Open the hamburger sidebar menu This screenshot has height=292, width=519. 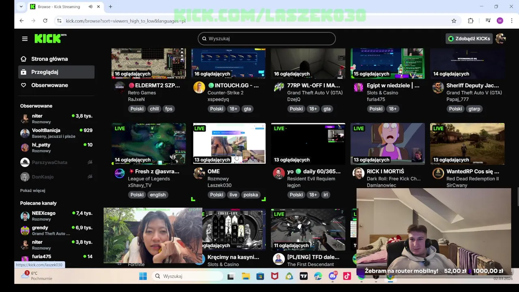[25, 39]
